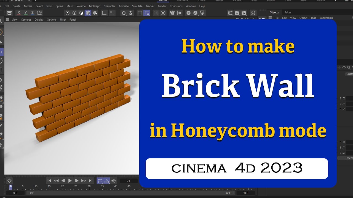Click the symmetry butterfly icon
Viewport: 353px width, 198px height.
pyautogui.click(x=172, y=13)
